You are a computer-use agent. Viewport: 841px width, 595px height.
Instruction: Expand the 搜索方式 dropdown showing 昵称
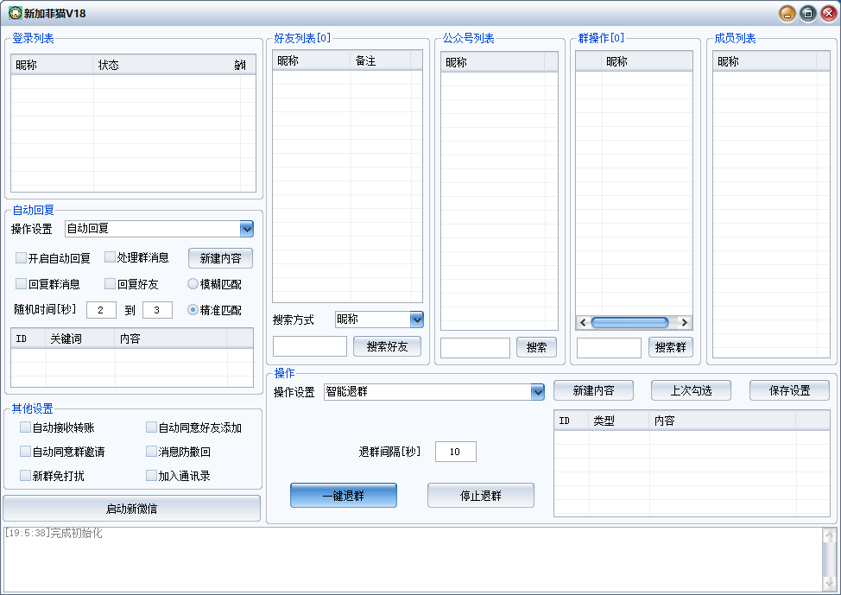point(417,320)
